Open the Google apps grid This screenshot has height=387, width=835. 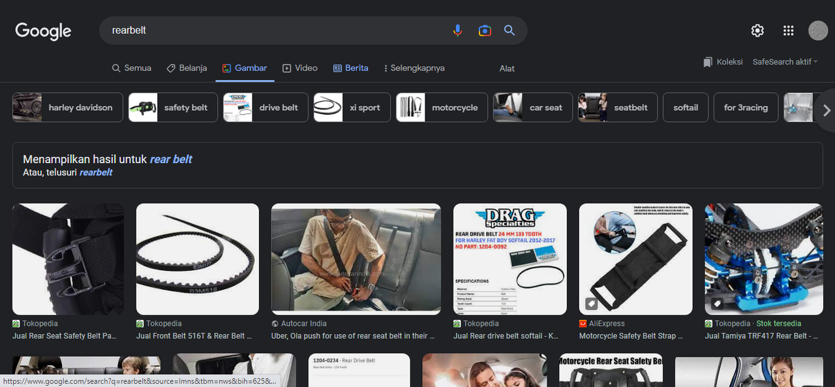[788, 31]
